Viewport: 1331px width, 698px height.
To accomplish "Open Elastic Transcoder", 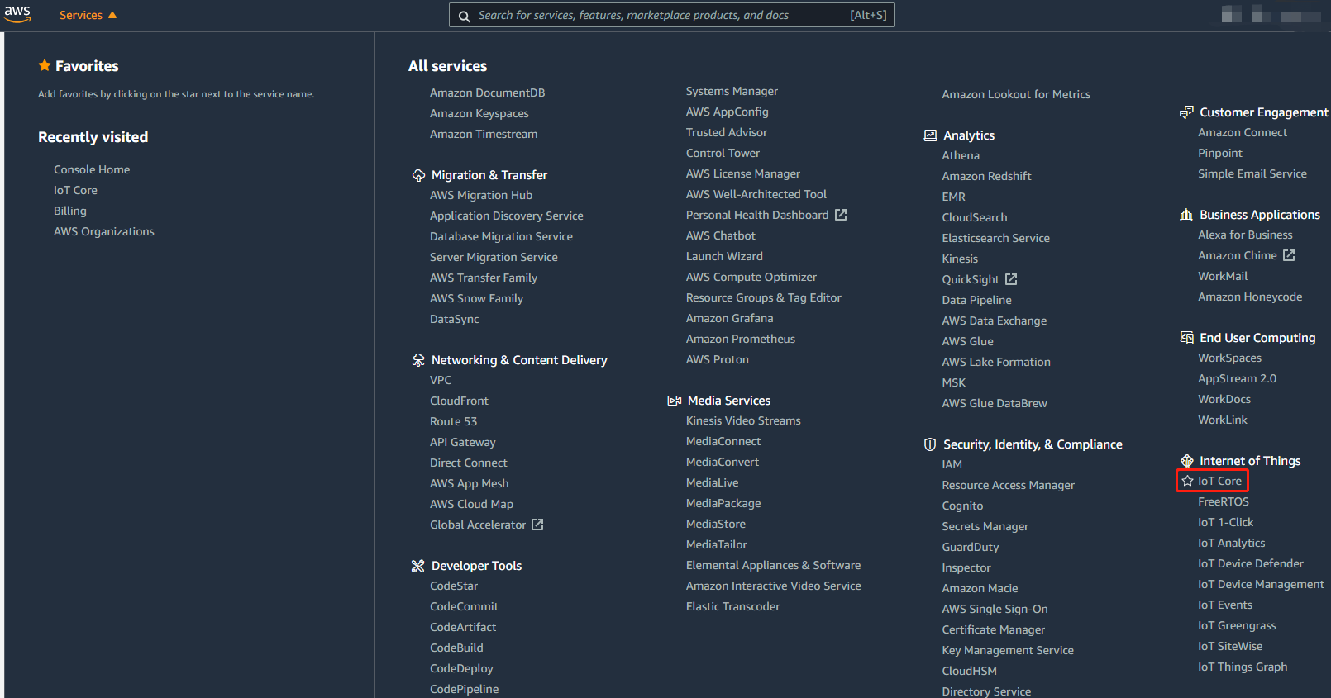I will [x=732, y=606].
